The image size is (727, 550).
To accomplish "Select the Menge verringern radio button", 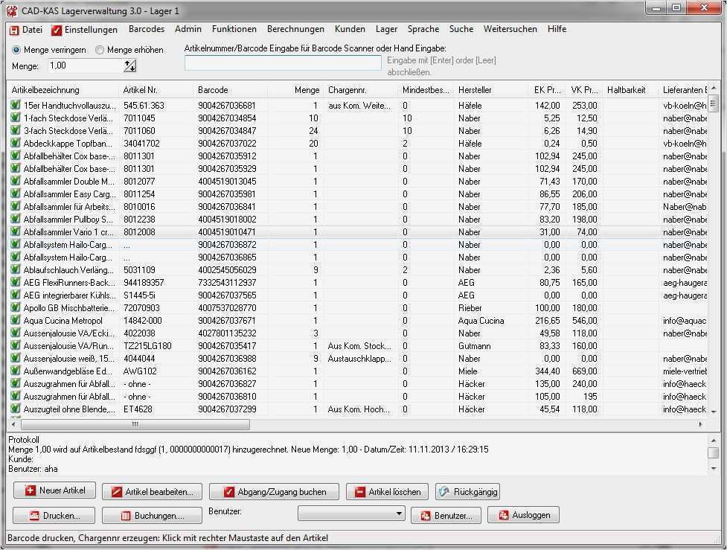I will [x=16, y=50].
